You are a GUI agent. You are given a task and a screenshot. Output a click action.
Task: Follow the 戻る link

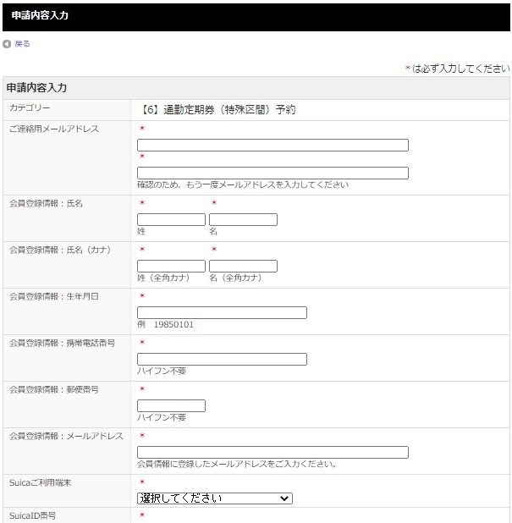22,44
